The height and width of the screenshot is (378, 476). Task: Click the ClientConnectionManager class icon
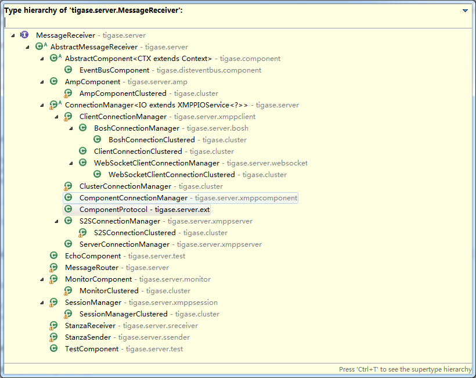68,116
